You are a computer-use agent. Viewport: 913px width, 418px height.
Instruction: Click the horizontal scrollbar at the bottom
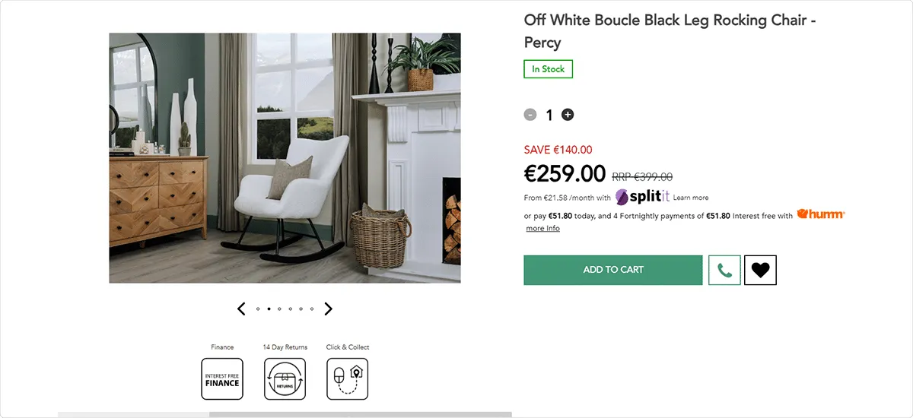[285, 415]
